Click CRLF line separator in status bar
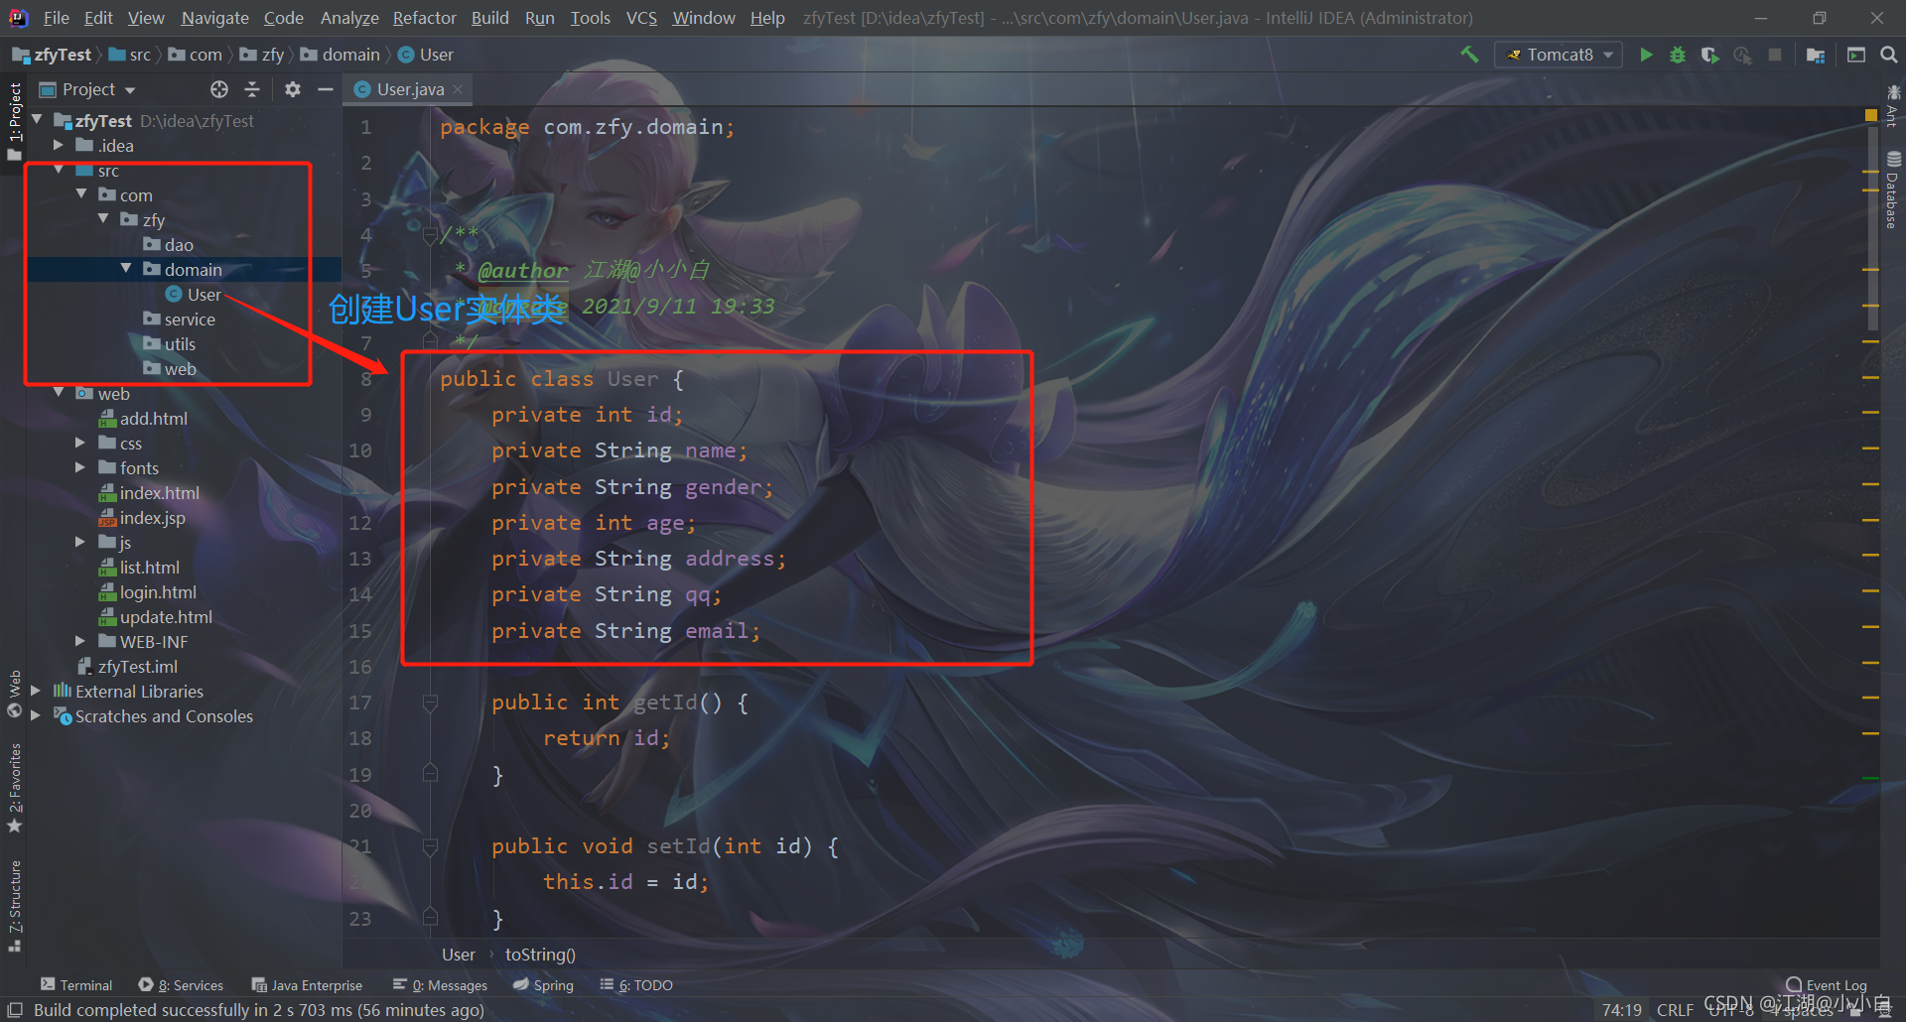The height and width of the screenshot is (1022, 1906). pyautogui.click(x=1675, y=1010)
